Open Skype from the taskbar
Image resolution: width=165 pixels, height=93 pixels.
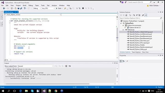[32, 91]
